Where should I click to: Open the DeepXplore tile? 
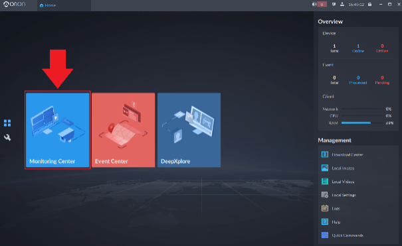point(189,130)
